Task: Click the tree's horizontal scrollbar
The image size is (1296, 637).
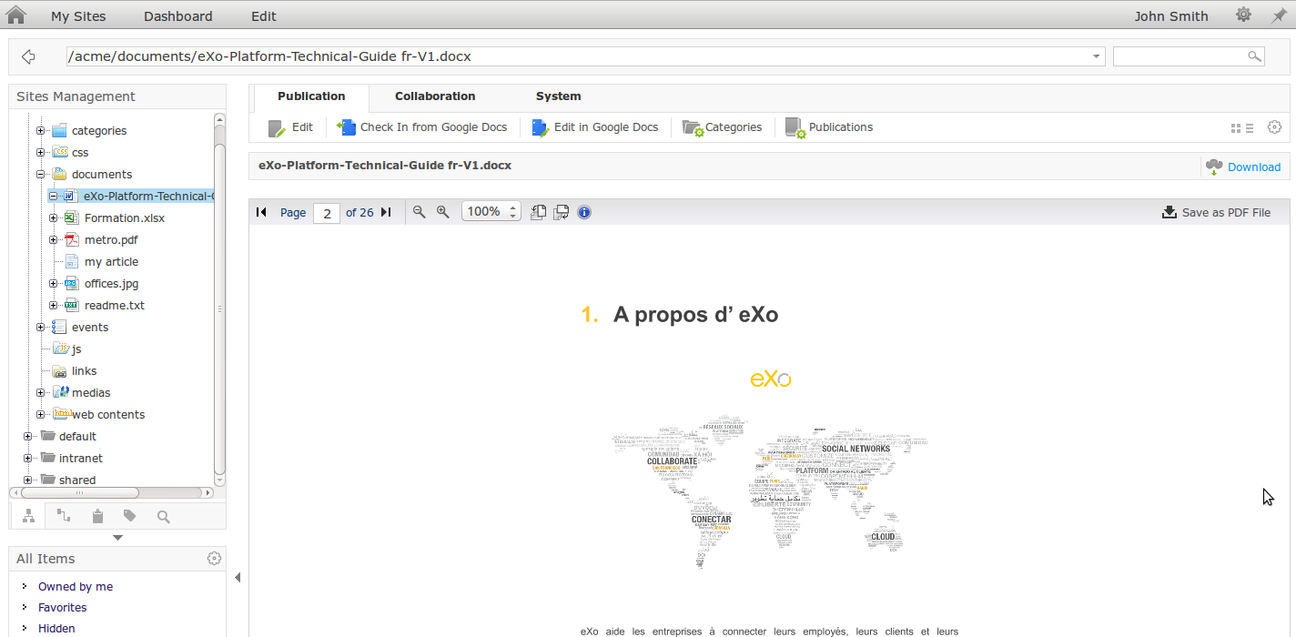Action: (111, 492)
